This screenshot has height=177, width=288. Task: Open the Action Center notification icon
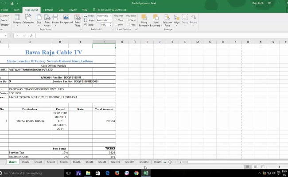[278, 173]
